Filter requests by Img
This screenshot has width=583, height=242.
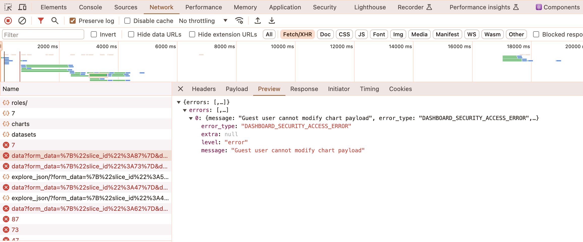coord(398,34)
